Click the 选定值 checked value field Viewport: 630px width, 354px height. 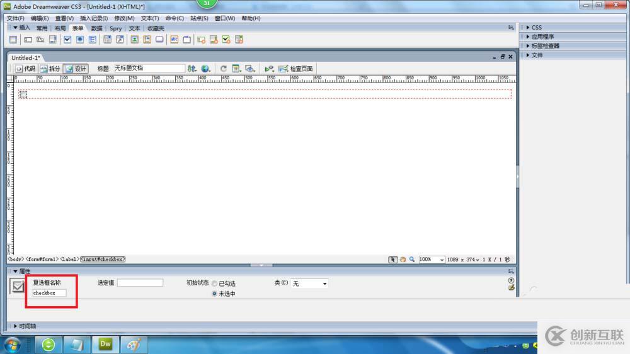point(140,282)
